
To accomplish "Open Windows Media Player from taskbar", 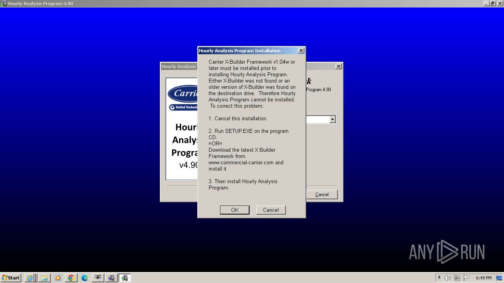I will tap(58, 278).
